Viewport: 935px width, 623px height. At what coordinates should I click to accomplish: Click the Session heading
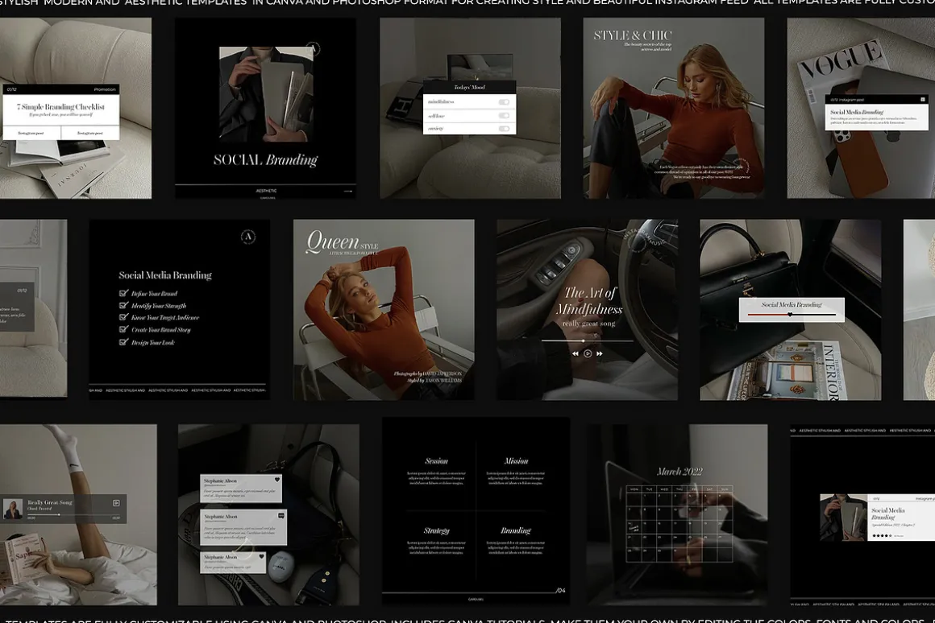pyautogui.click(x=437, y=461)
